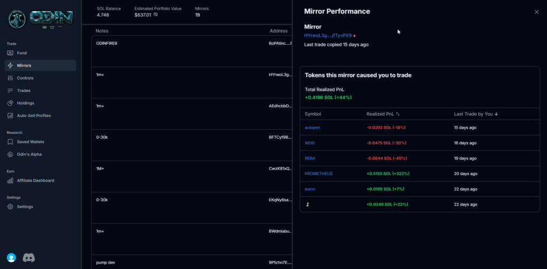Screen dimensions: 547x269
Task: Click the BFTCyf9B address cell
Action: pos(280,137)
